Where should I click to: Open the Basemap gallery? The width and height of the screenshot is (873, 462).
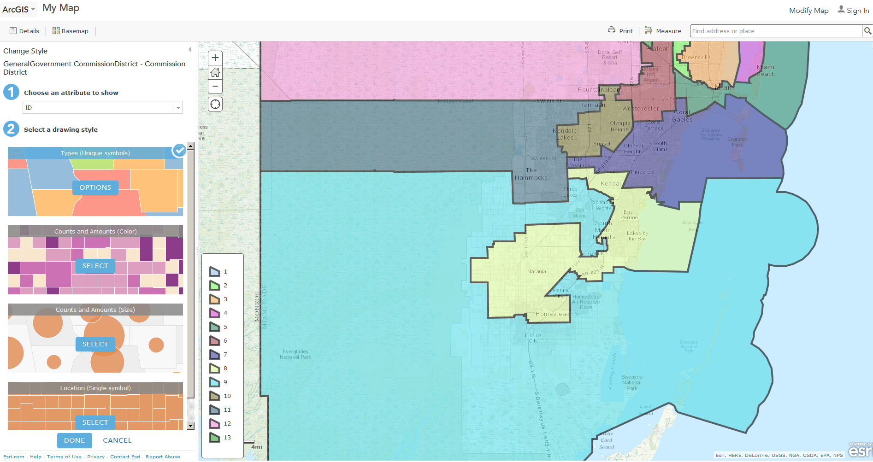tap(71, 31)
